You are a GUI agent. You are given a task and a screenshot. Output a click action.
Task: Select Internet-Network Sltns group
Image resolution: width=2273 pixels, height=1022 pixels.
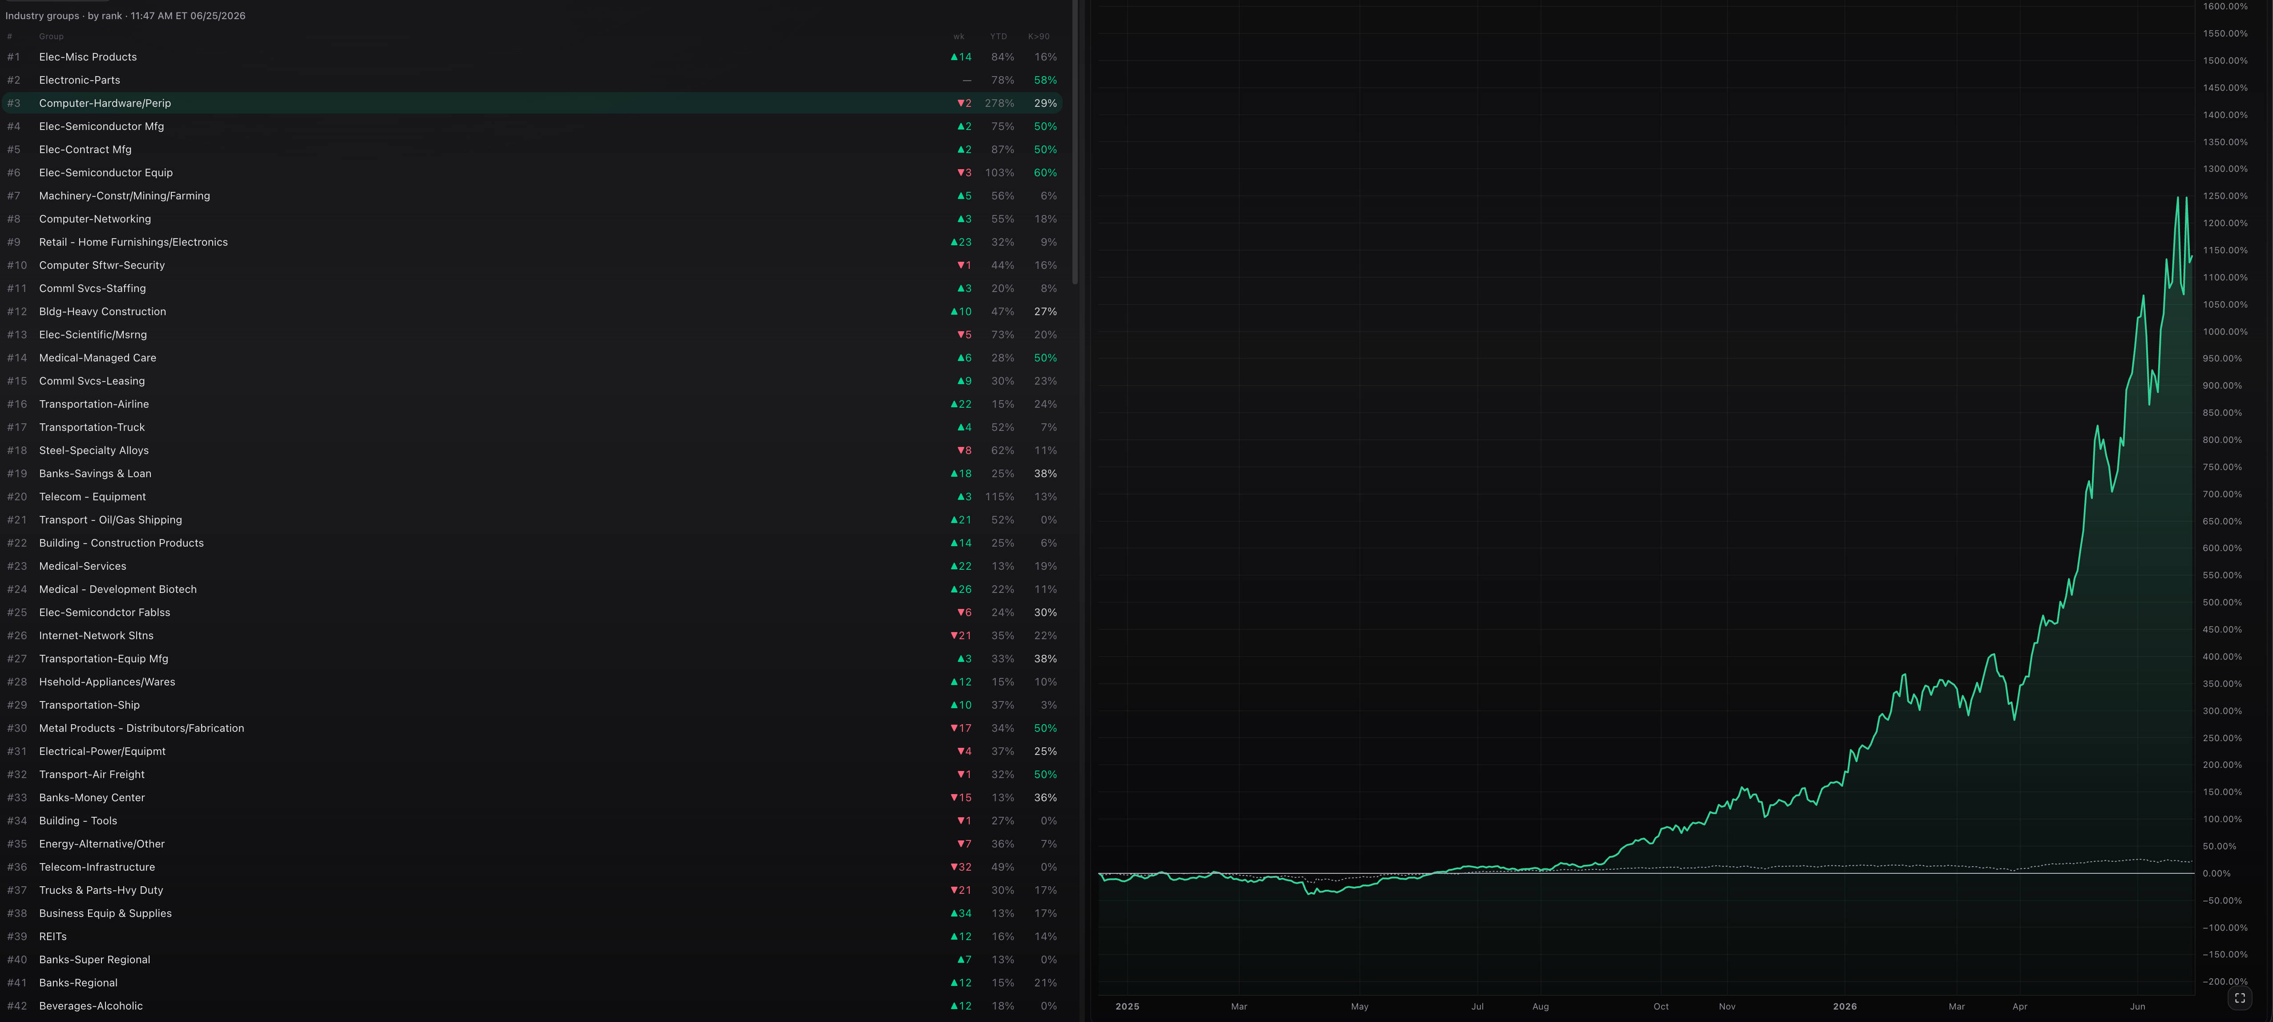[532, 636]
